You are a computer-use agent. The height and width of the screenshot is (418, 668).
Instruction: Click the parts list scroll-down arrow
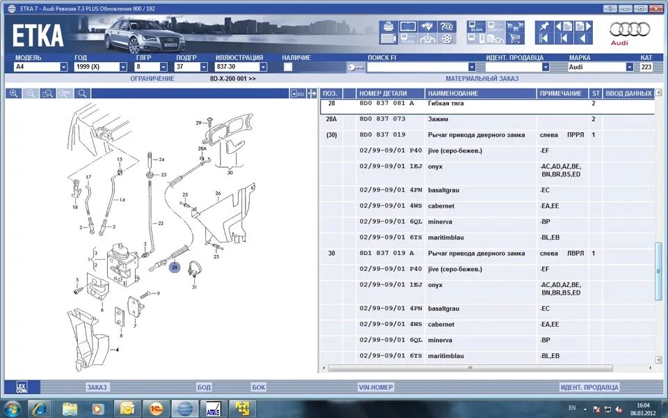click(659, 359)
